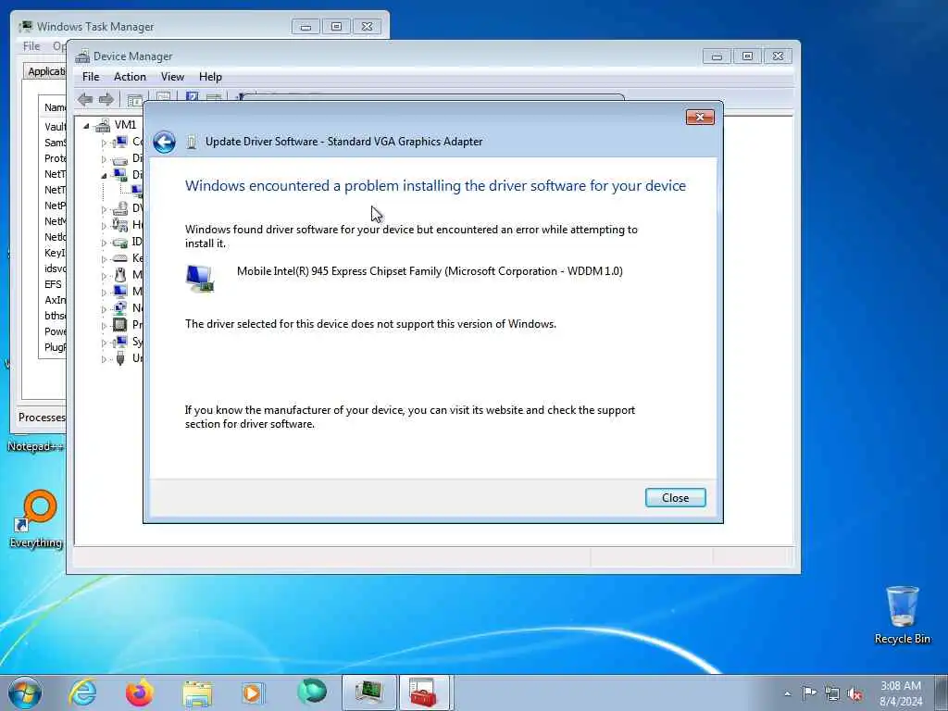The image size is (948, 711).
Task: Collapse the Display adapters category
Action: pyautogui.click(x=104, y=175)
